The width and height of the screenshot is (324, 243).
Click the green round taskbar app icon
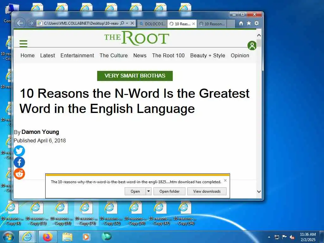(x=106, y=237)
